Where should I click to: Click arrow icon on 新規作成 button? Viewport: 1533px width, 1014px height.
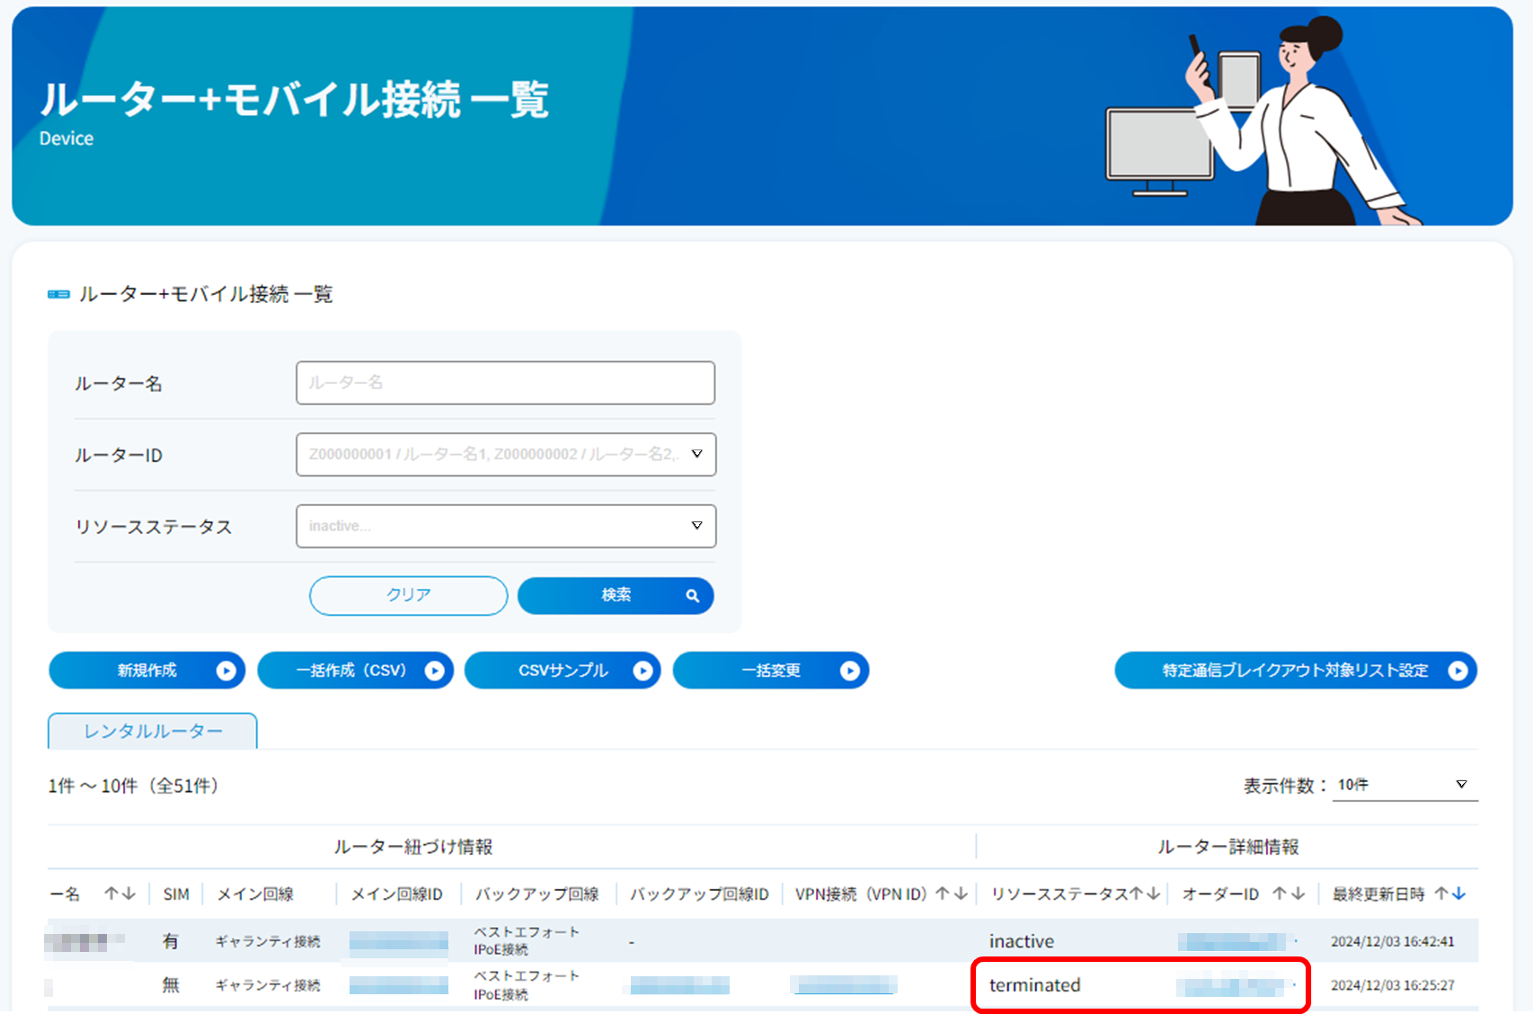226,671
